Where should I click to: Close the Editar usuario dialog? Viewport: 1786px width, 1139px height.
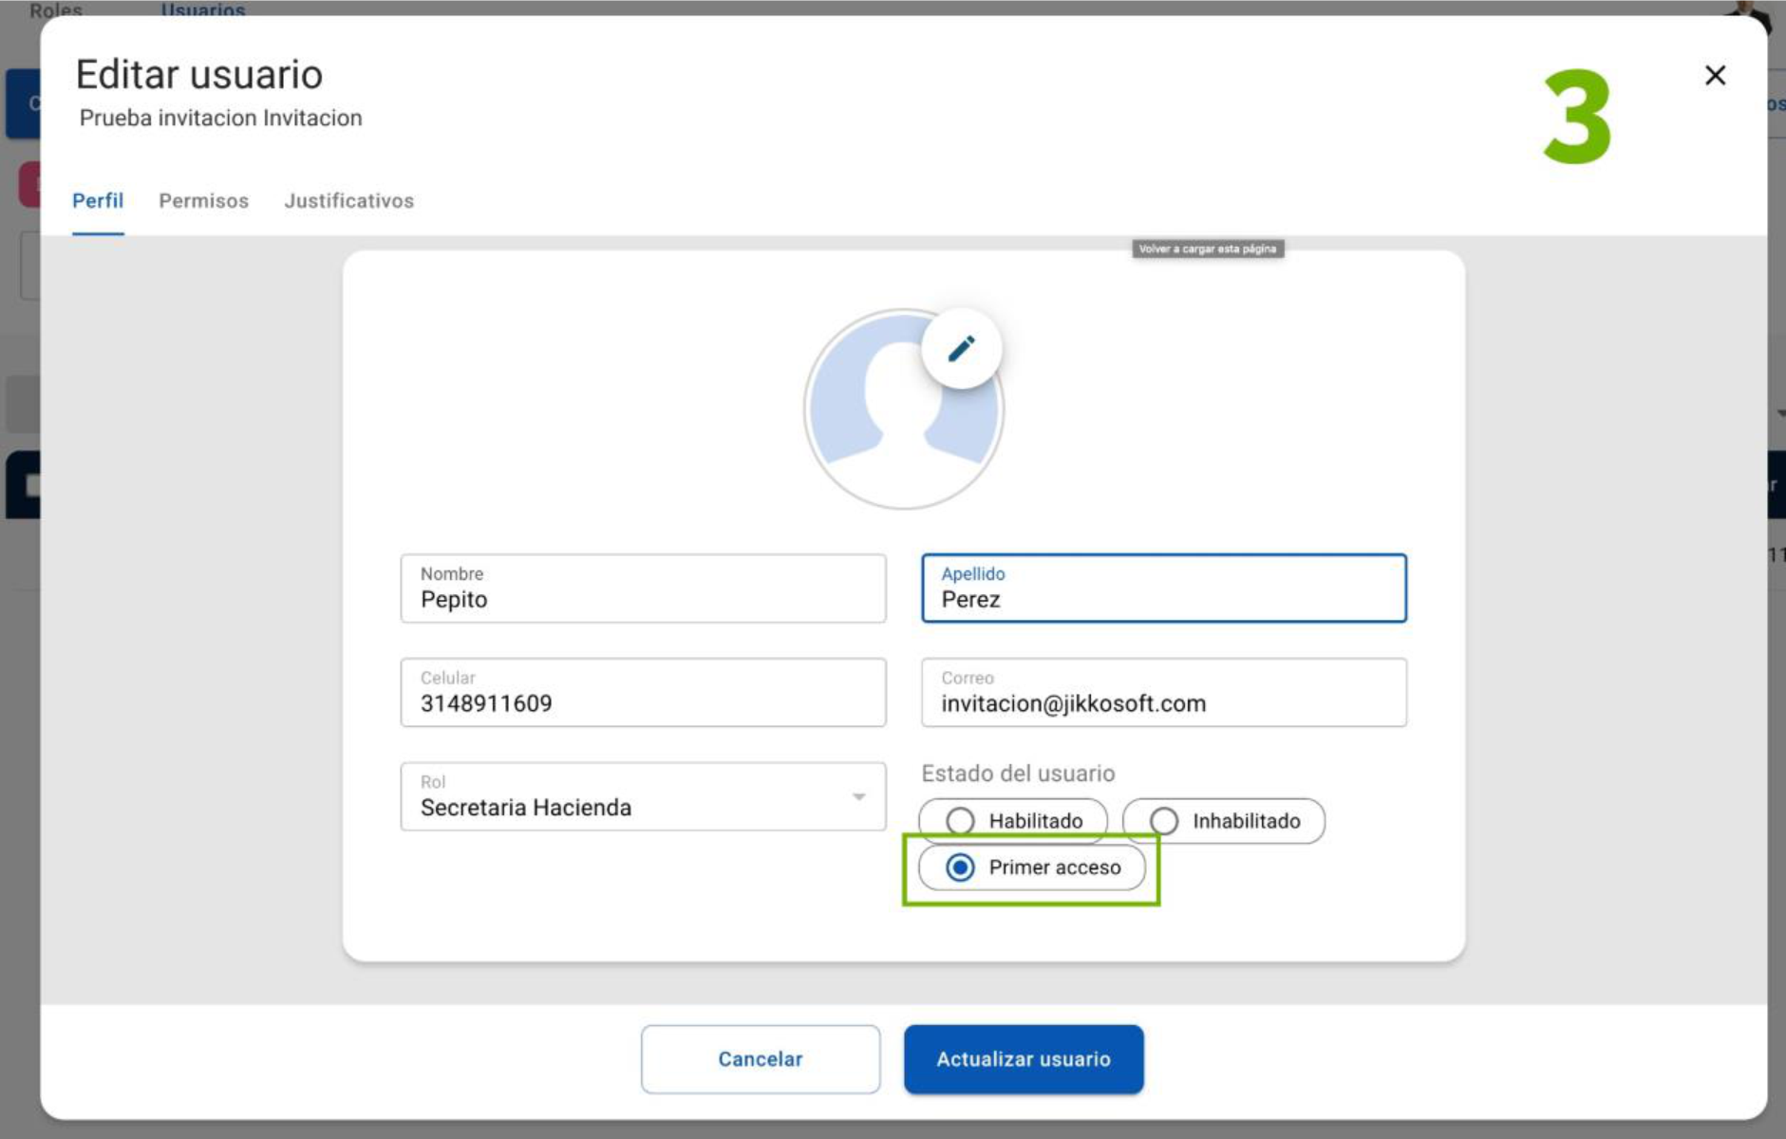tap(1715, 75)
